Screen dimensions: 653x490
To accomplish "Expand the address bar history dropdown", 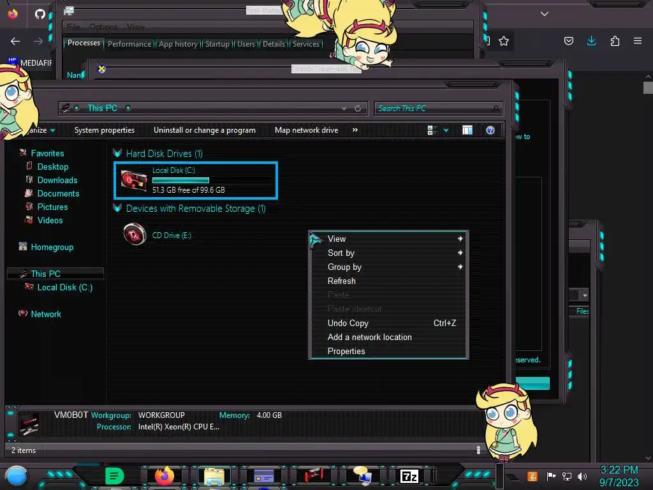I will [344, 108].
